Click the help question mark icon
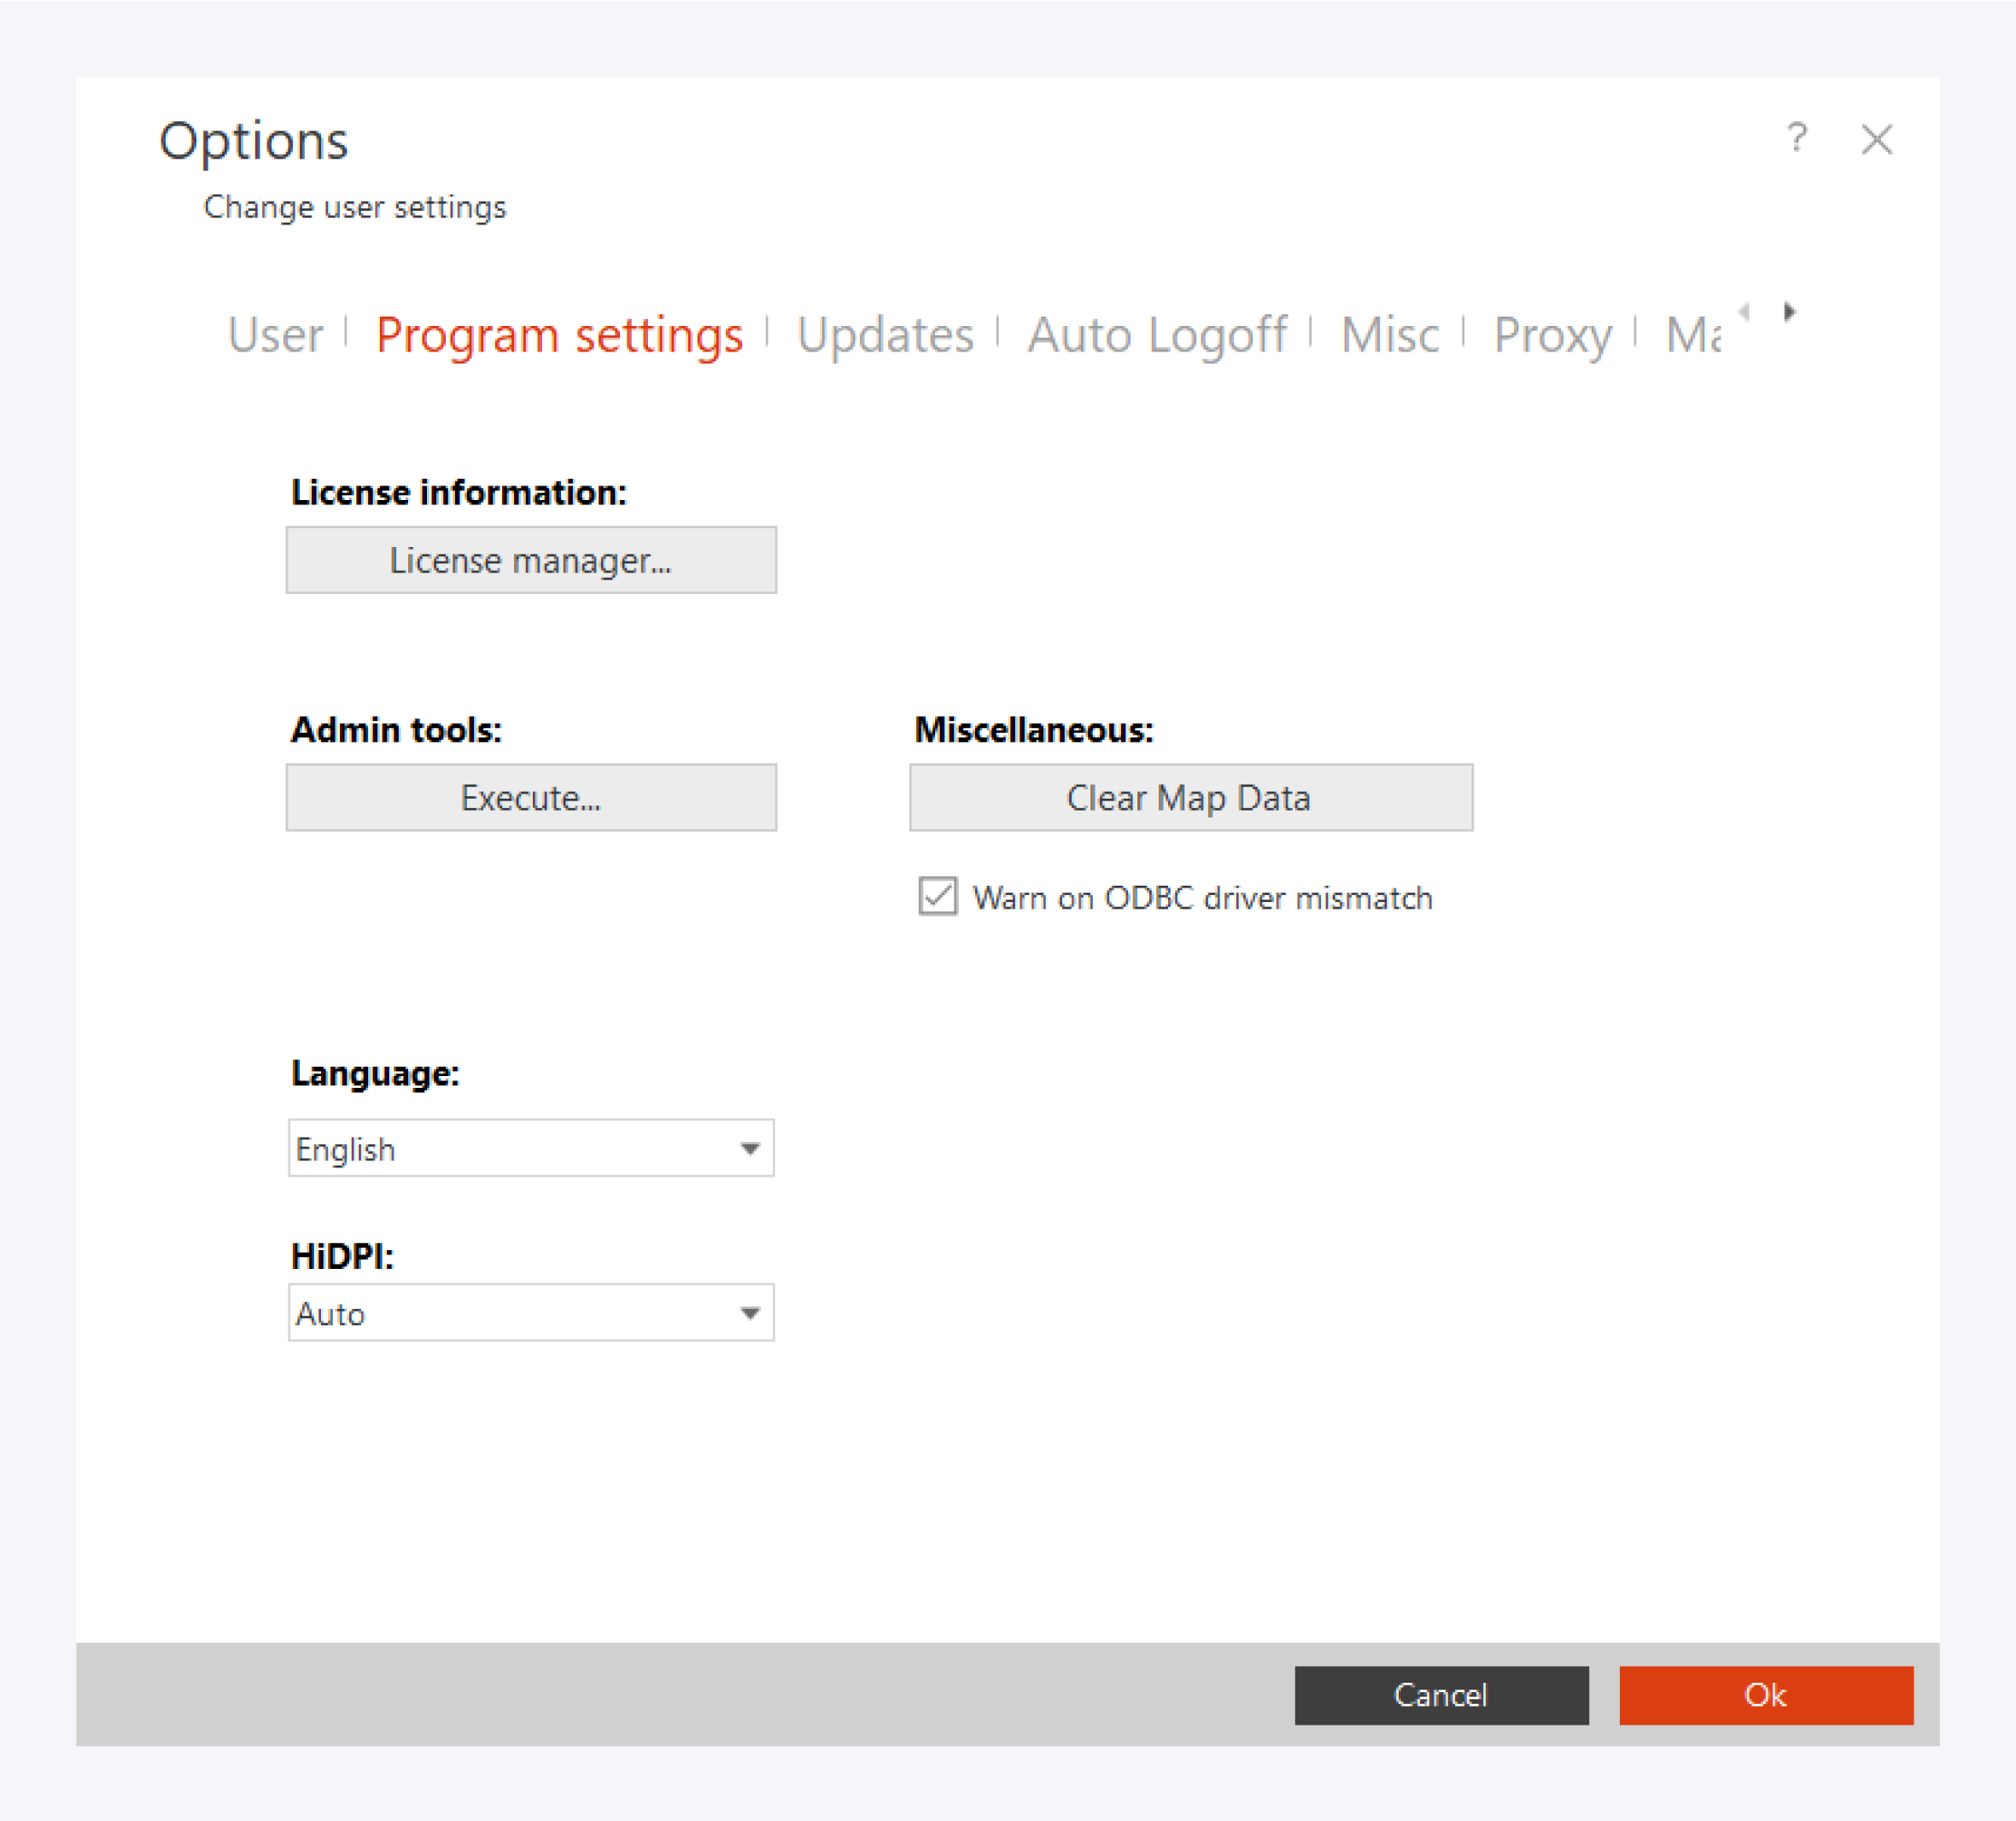 point(1796,138)
